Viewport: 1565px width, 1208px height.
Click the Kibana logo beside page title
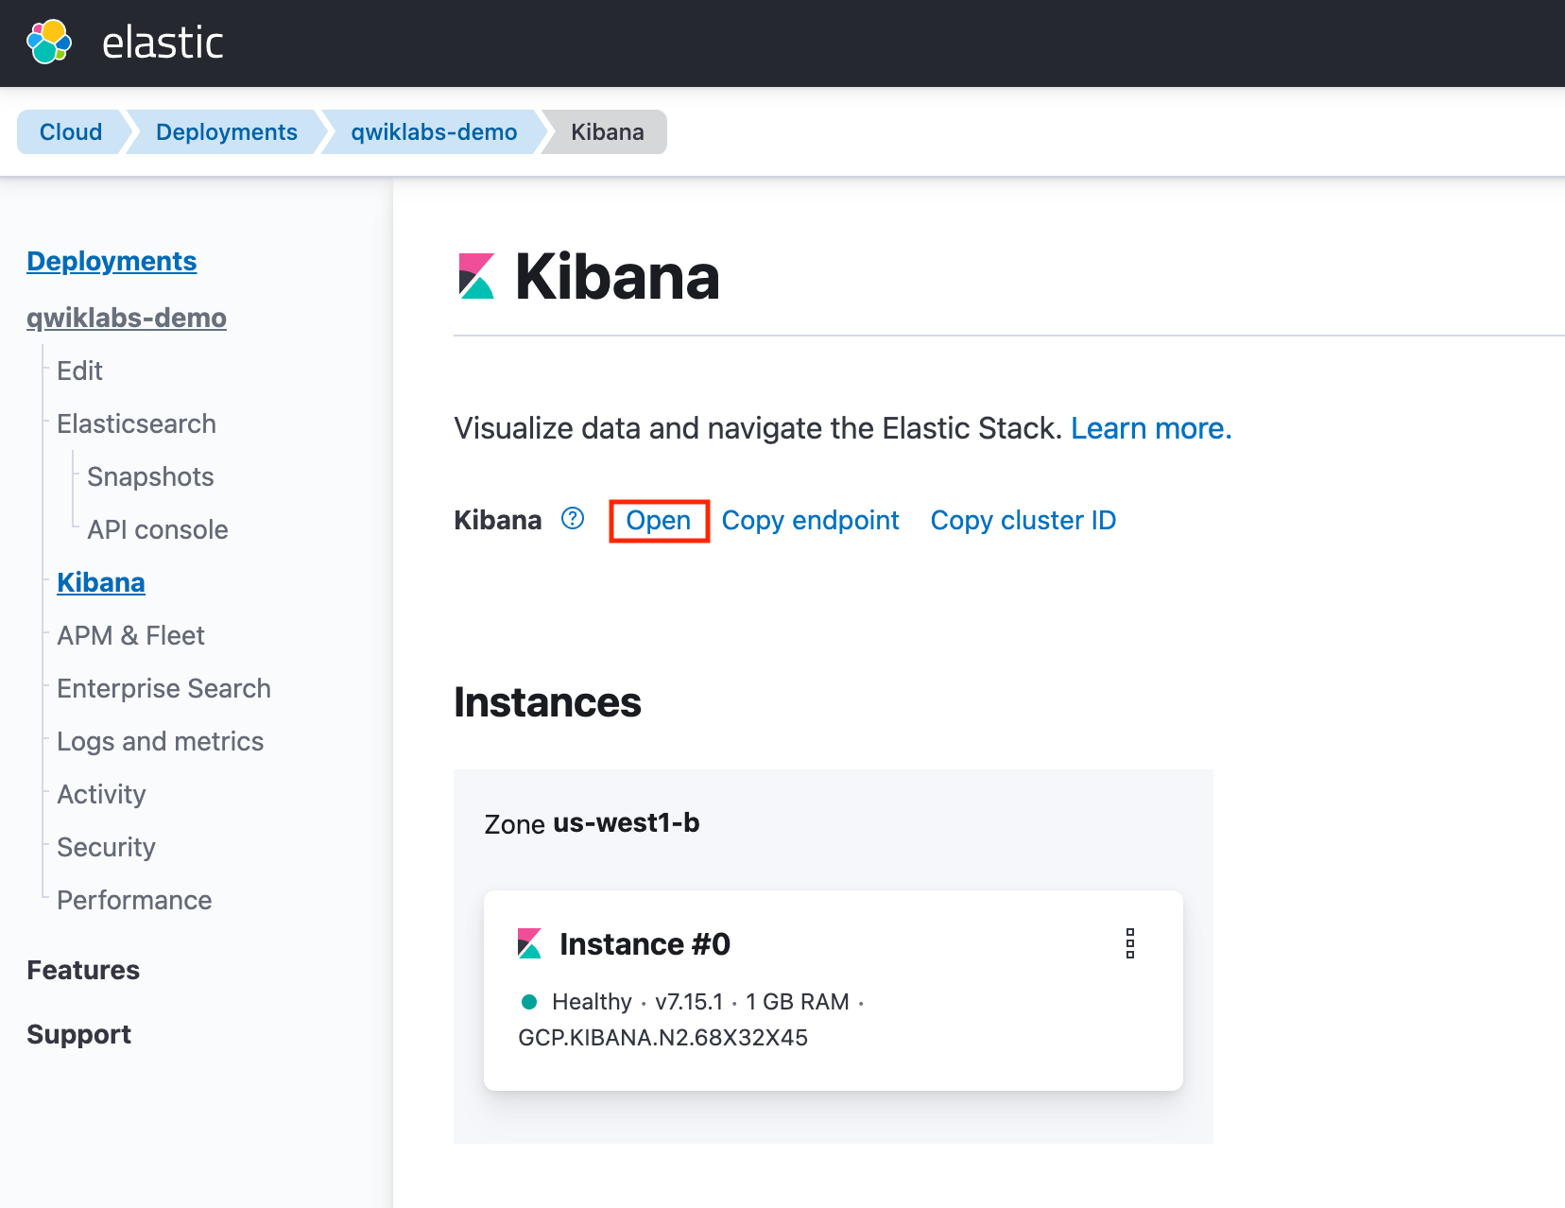pyautogui.click(x=476, y=276)
